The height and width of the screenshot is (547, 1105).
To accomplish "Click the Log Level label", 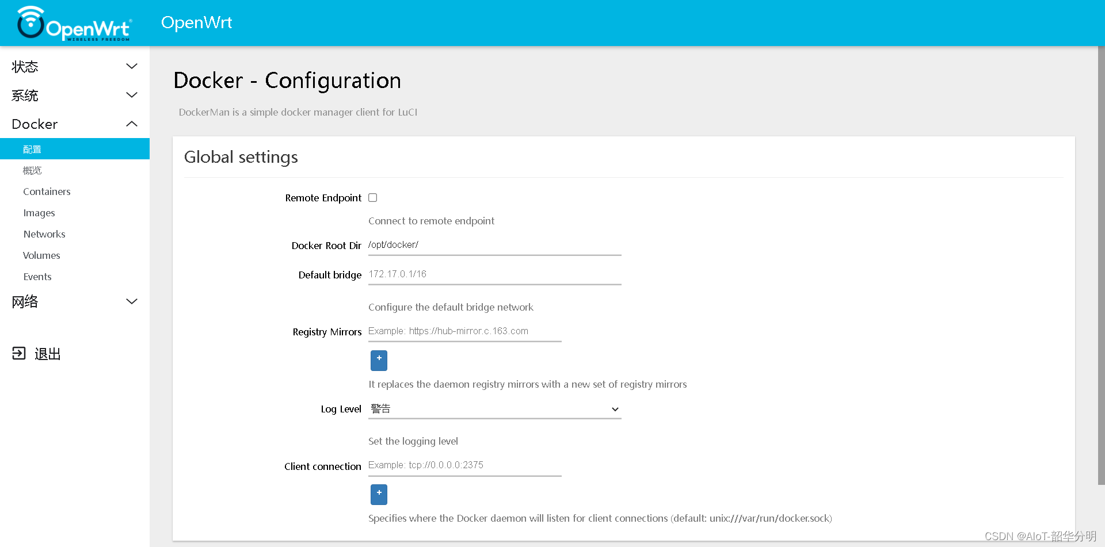I will [x=341, y=409].
